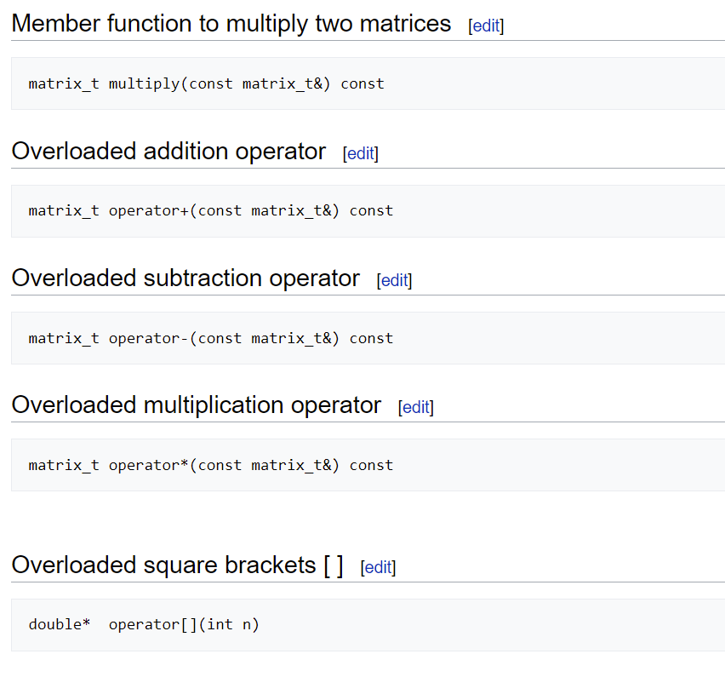This screenshot has height=677, width=725.
Task: Click edit link for Overloaded addition operator
Action: click(359, 153)
